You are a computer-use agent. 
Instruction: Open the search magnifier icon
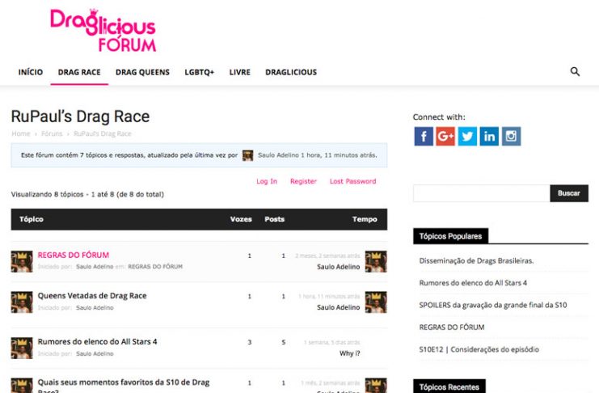tap(575, 71)
